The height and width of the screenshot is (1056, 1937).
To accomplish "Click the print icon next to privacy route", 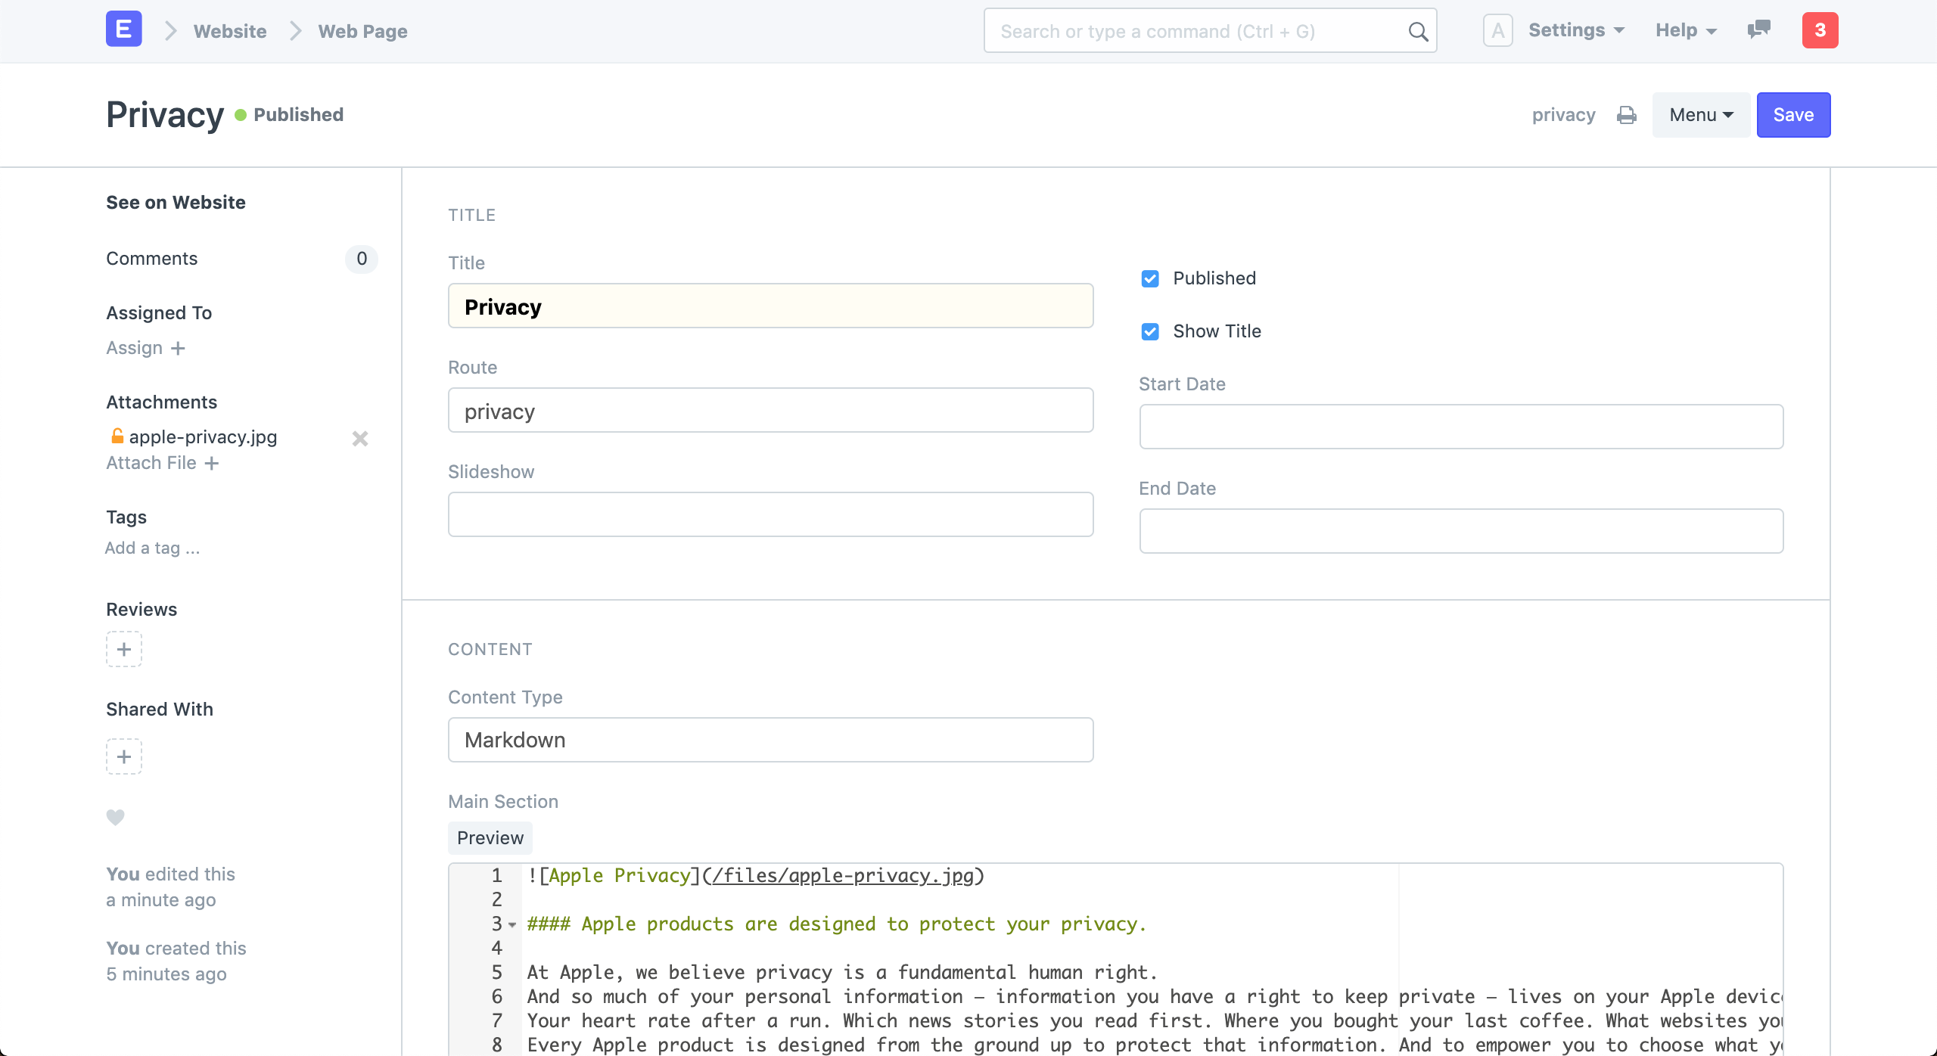I will (x=1626, y=114).
